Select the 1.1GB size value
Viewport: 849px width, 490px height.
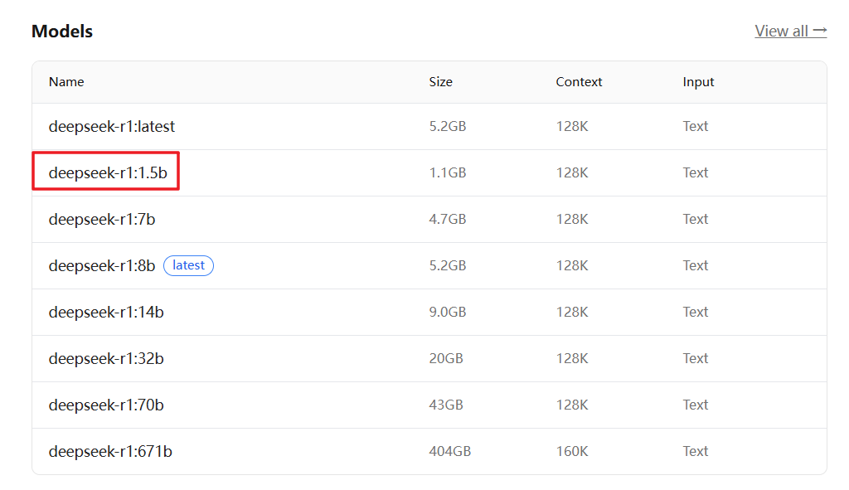(448, 172)
